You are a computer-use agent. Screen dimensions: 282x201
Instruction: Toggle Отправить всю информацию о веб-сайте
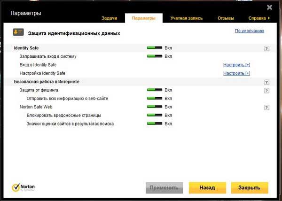tap(155, 98)
